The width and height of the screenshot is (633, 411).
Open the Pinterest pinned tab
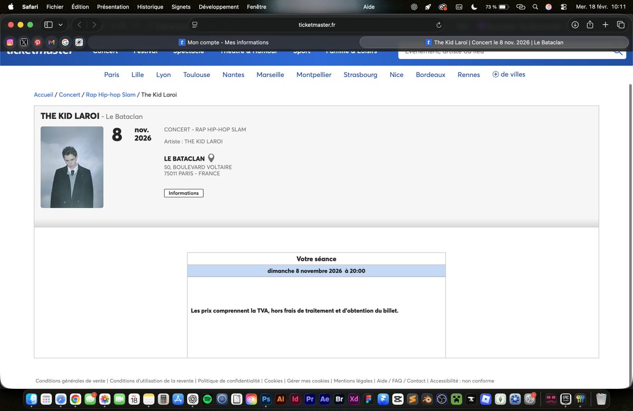coord(37,42)
